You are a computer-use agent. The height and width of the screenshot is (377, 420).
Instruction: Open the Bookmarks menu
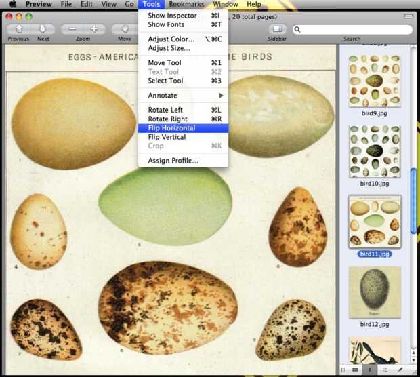pos(187,4)
